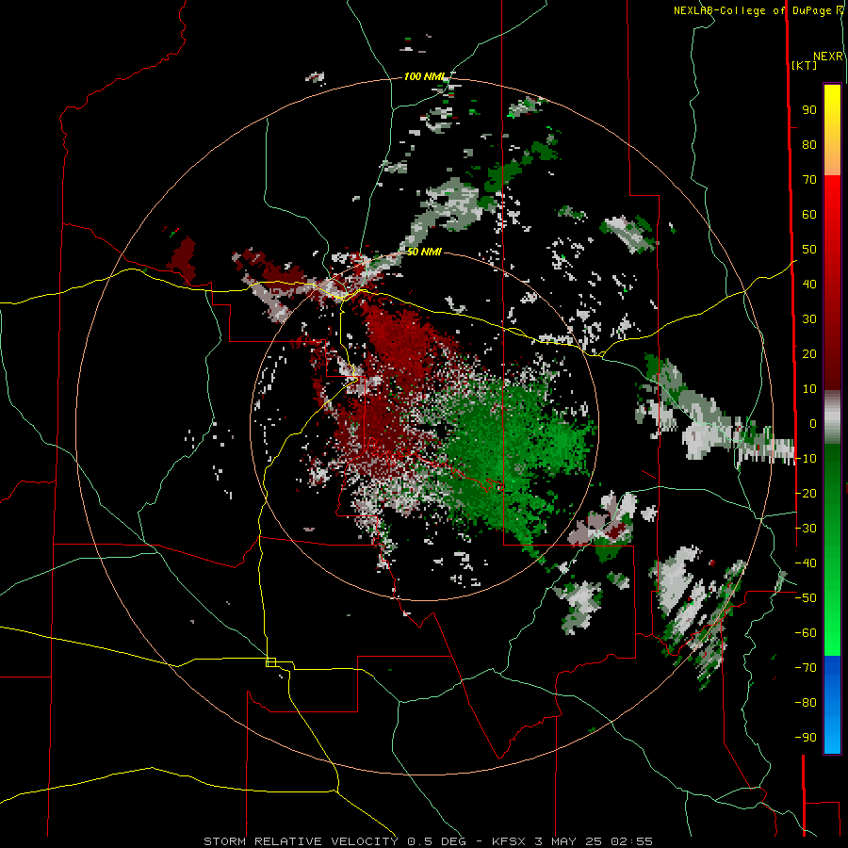Screen dimensions: 848x848
Task: Select the positive 60 value on the velocity scale
Action: pos(809,215)
